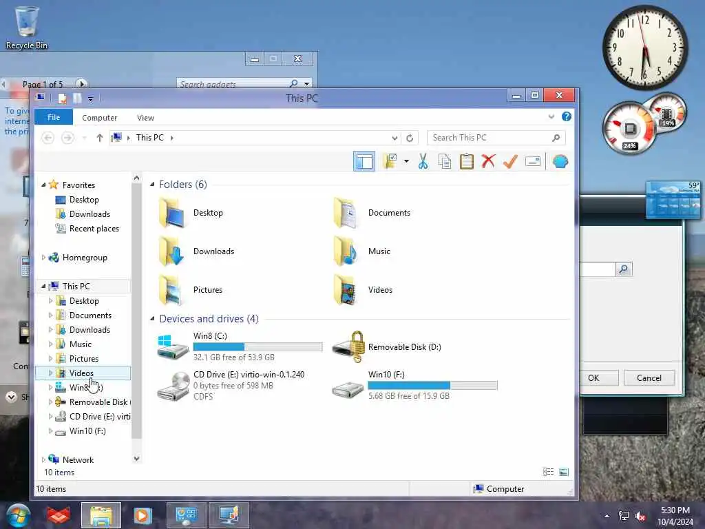Select Recent places in Favorites
The height and width of the screenshot is (529, 705).
87,229
